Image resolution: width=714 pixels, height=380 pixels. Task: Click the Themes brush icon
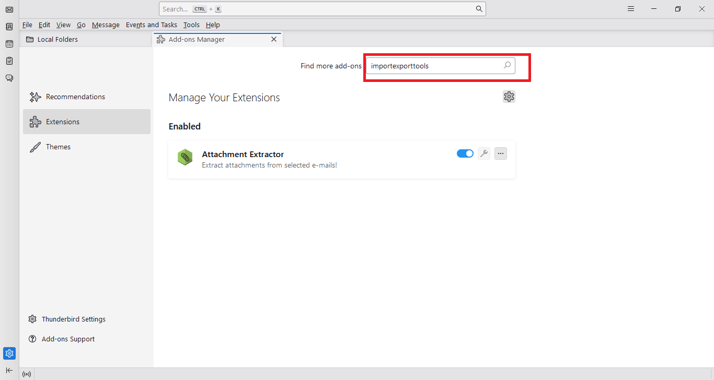coord(35,147)
